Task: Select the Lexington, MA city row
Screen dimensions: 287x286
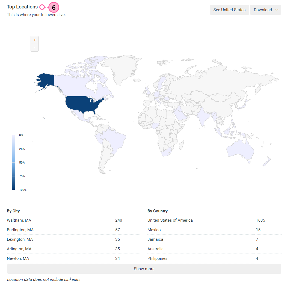Action: click(x=74, y=239)
